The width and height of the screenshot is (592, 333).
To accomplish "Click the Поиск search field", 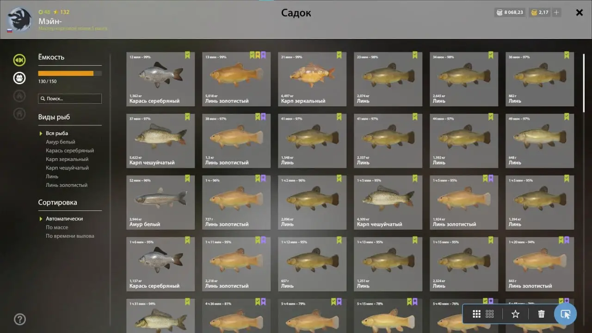I will tap(70, 99).
